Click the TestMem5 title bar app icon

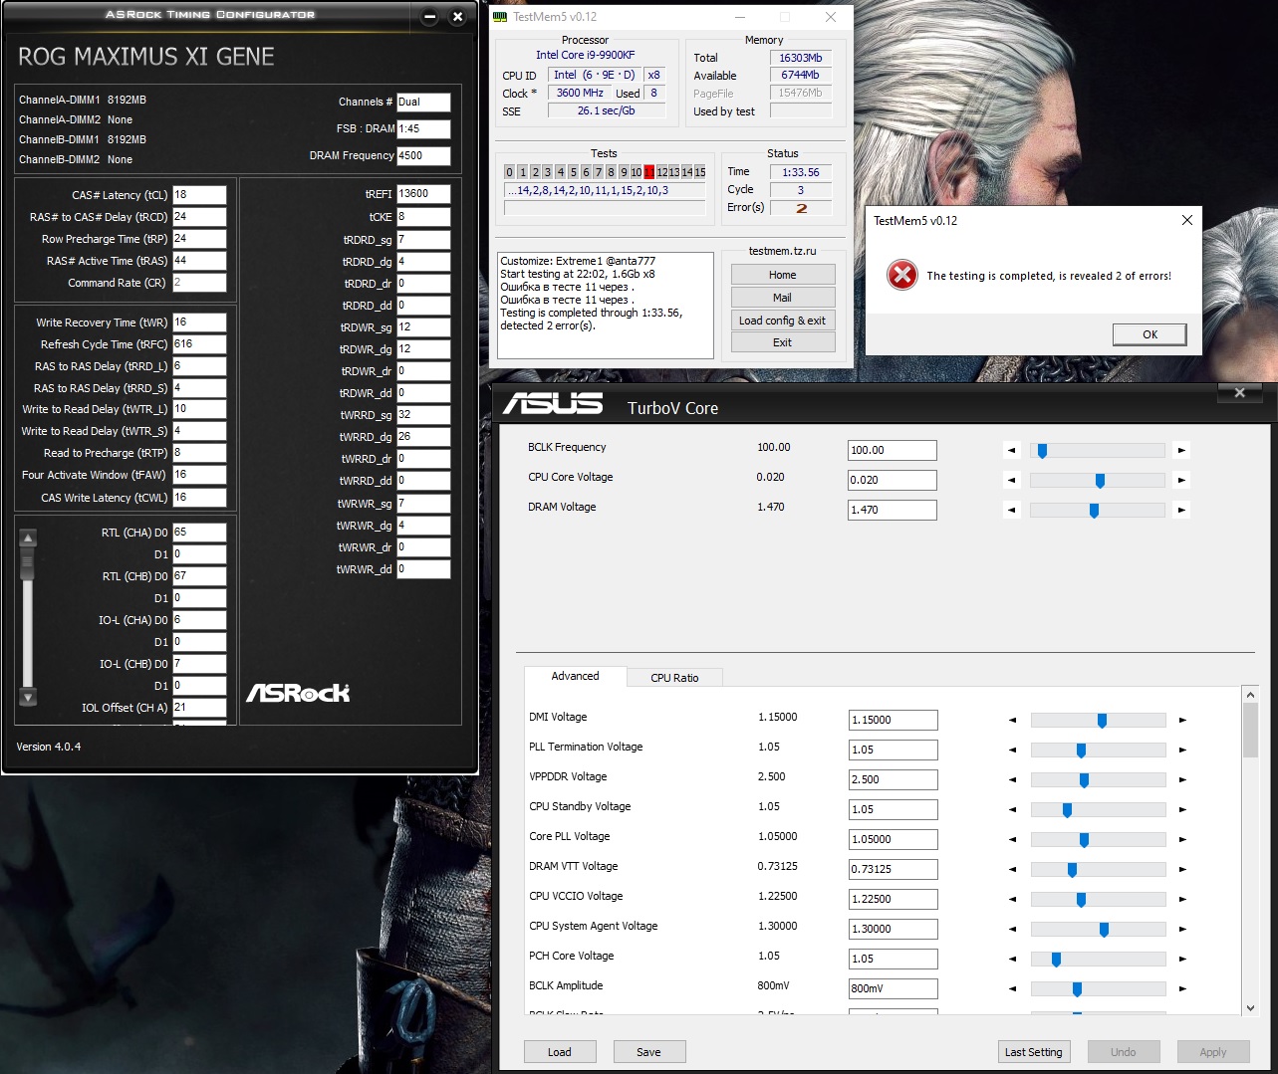[x=501, y=17]
